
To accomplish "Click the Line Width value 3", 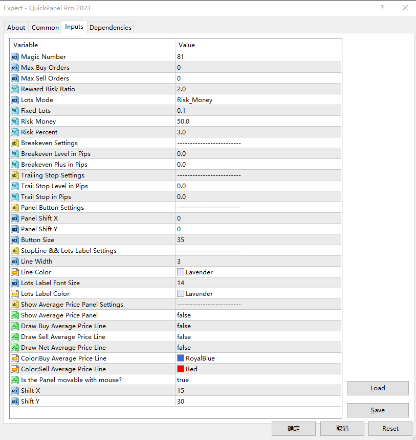I will tap(258, 262).
